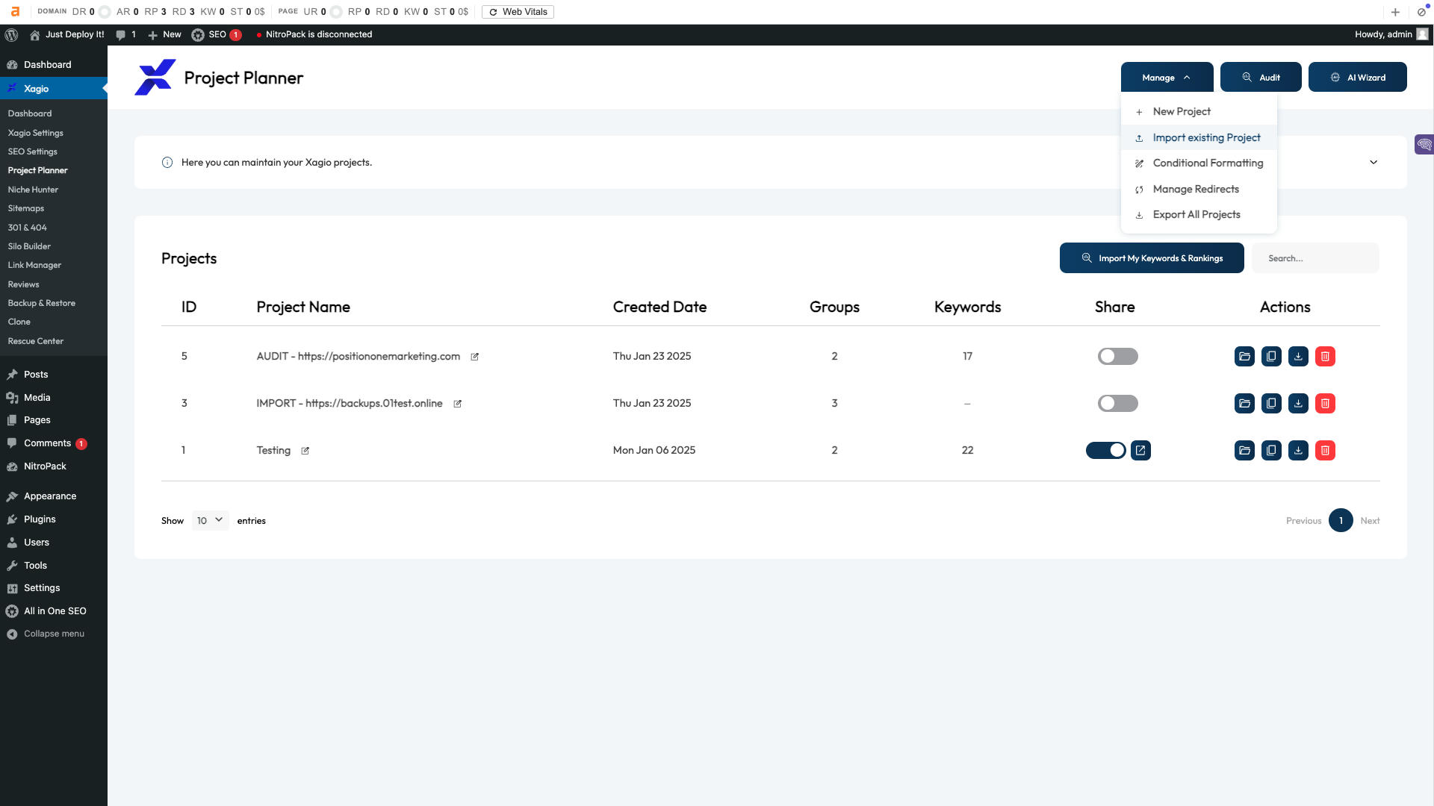Duplicate the AUDIT positiononemarketing project
This screenshot has width=1434, height=806.
[x=1271, y=357]
